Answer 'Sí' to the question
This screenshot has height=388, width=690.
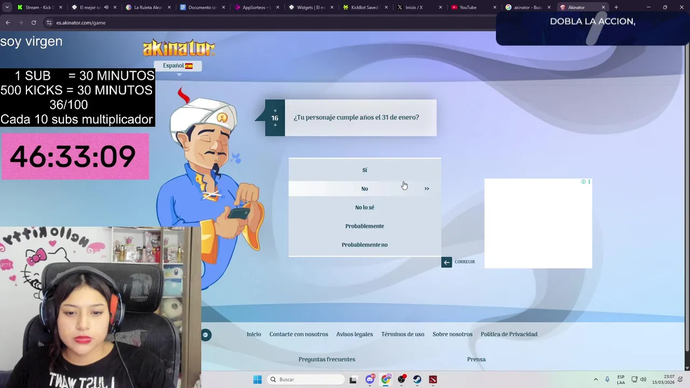point(364,170)
